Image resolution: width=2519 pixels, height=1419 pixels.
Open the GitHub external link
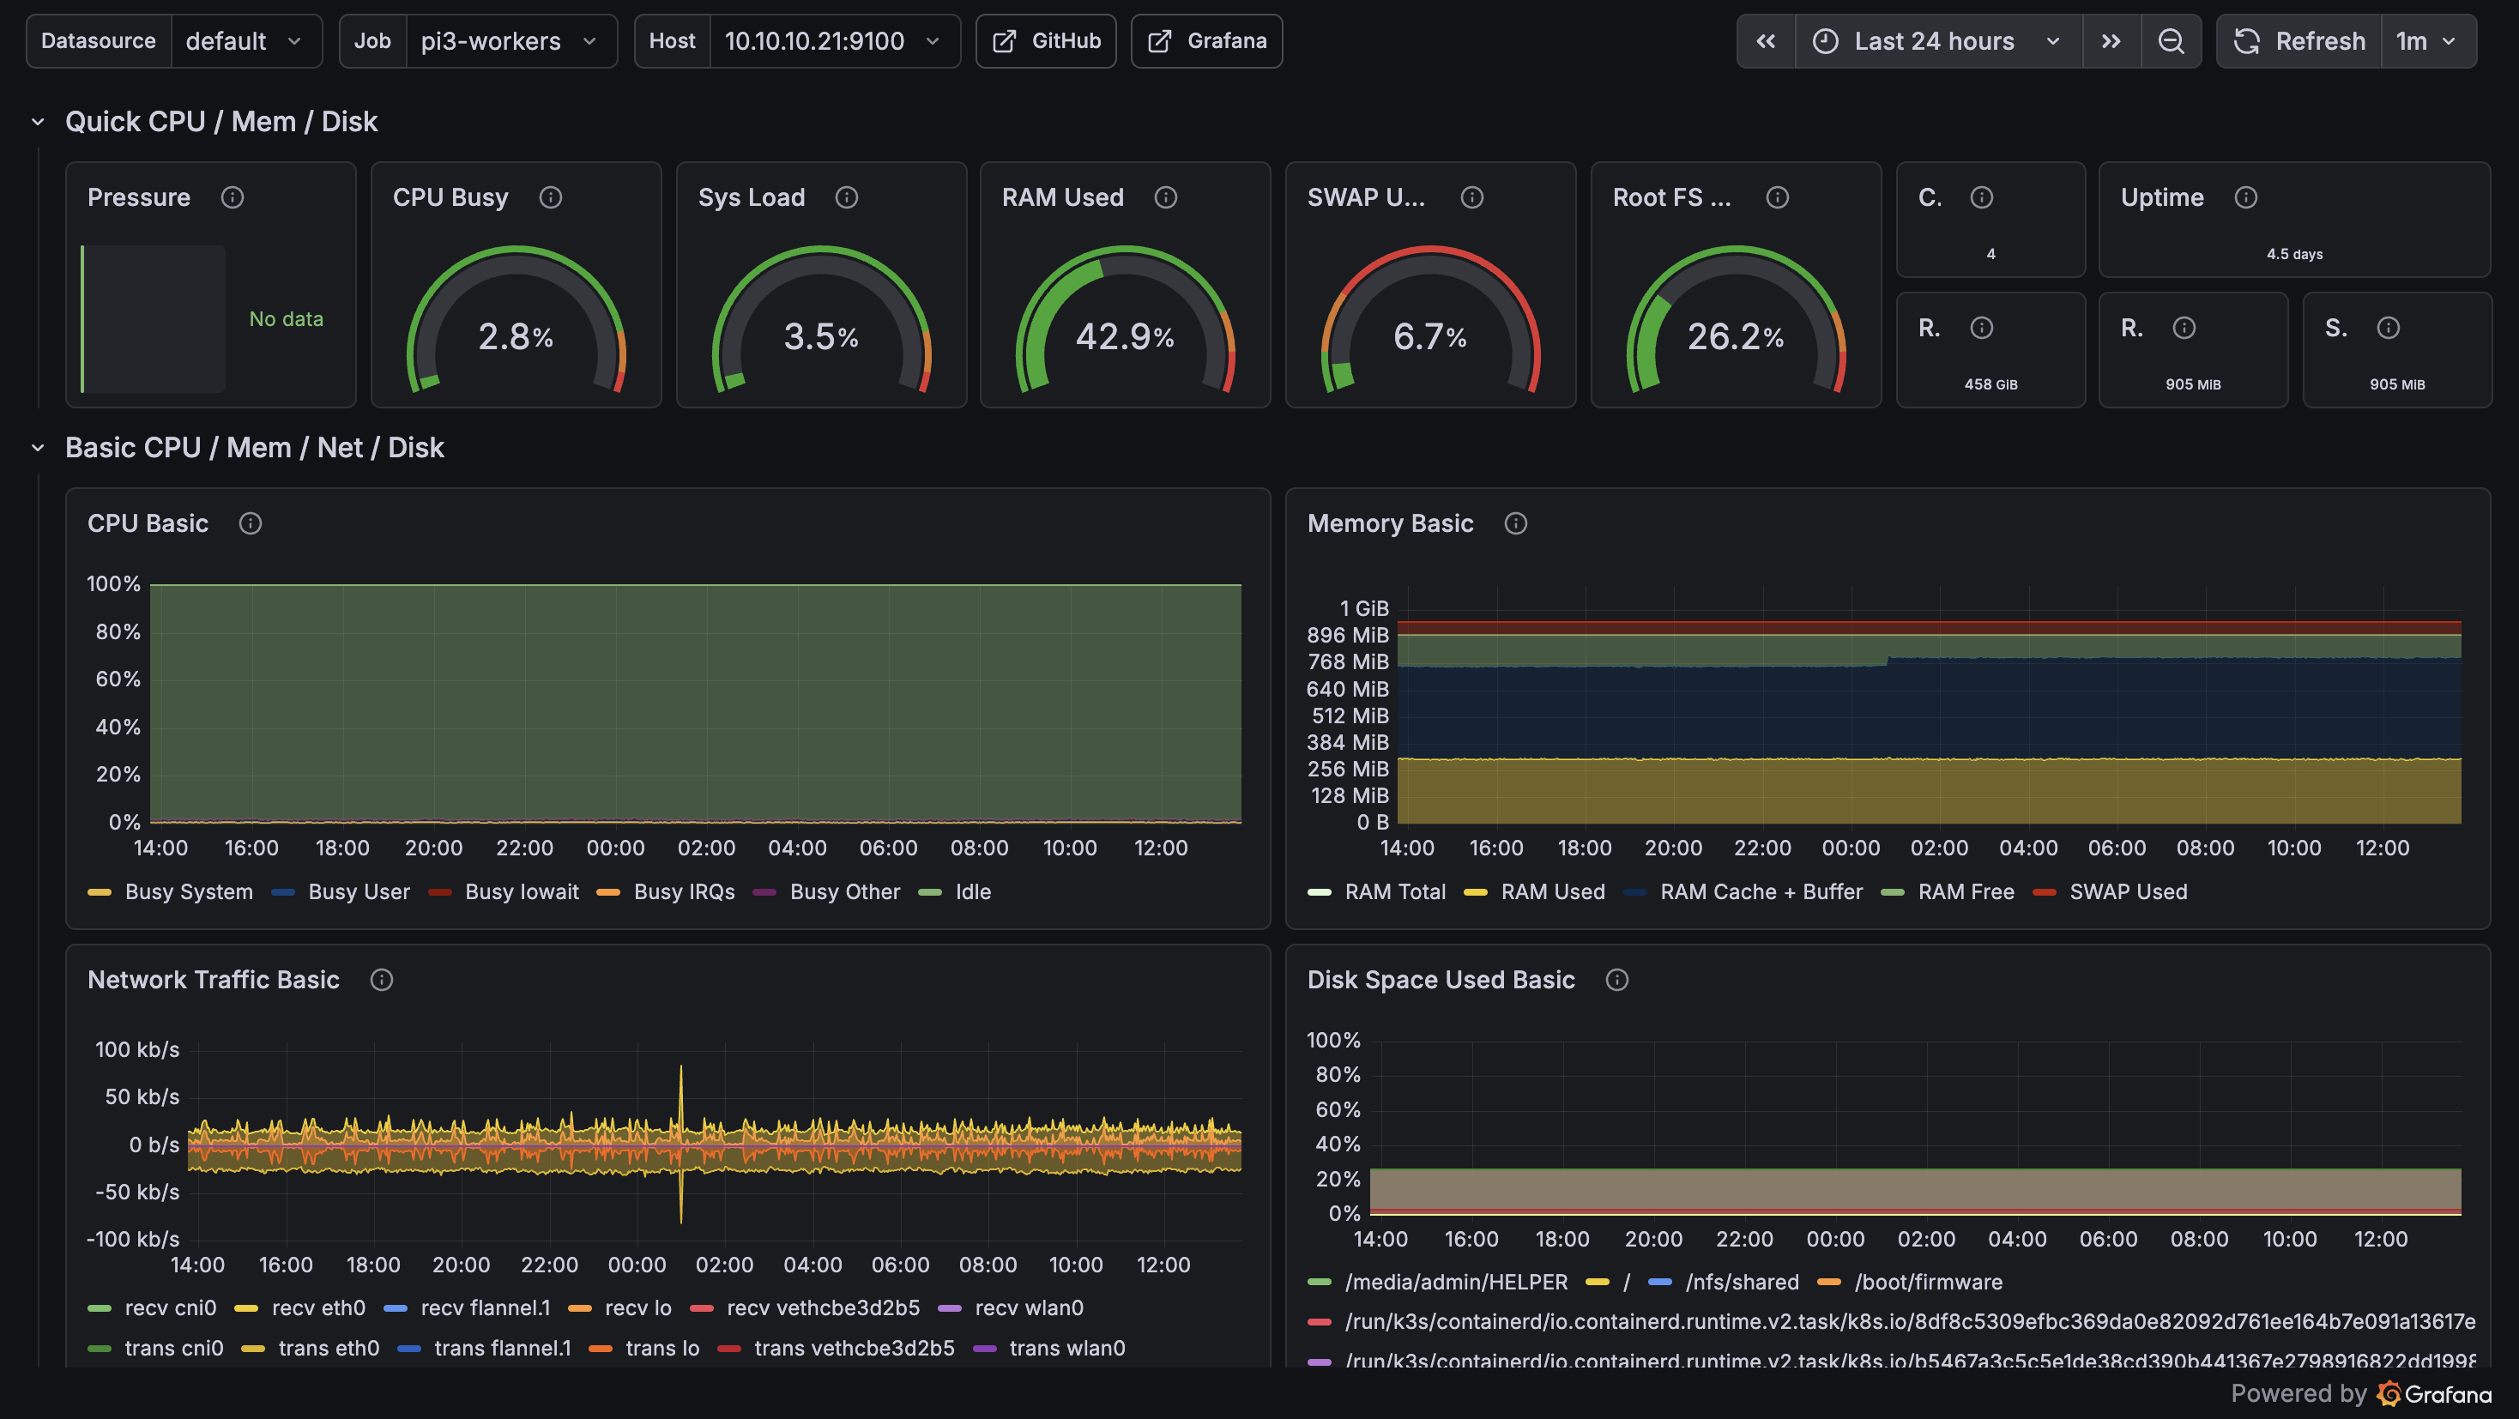click(x=1045, y=41)
